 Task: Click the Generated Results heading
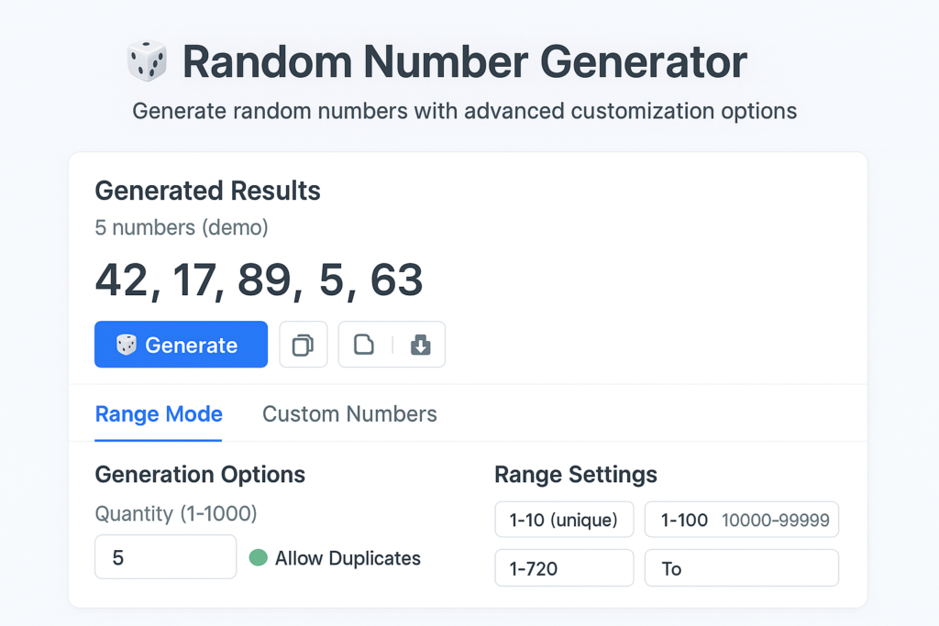coord(207,191)
